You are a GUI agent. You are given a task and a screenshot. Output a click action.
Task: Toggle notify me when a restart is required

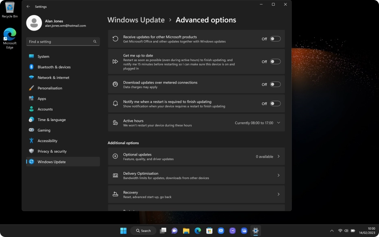pos(275,103)
